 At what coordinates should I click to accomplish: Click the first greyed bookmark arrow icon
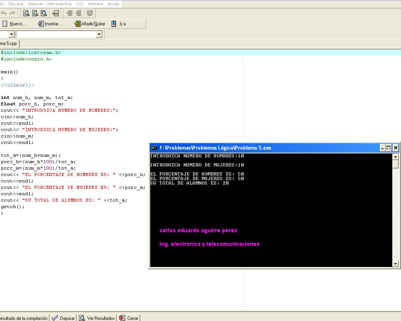pos(69,13)
